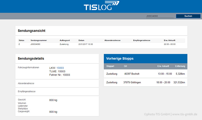The image size is (202, 120).
Task: Click the Vorherige Stopps panel title
Action: tap(120, 58)
